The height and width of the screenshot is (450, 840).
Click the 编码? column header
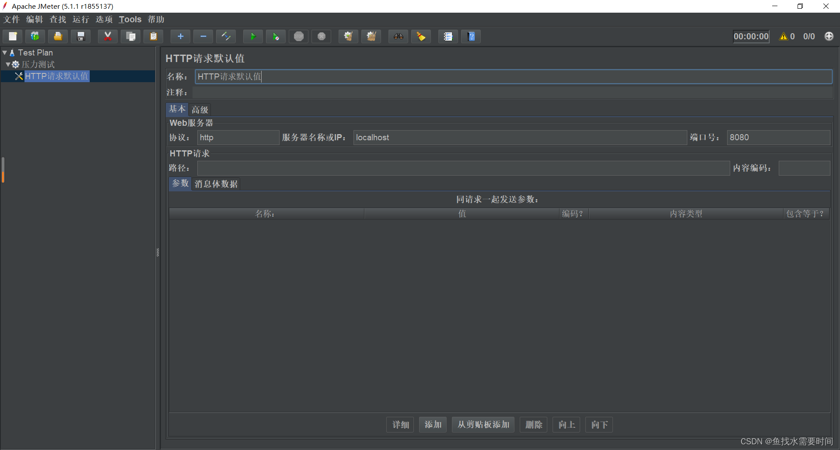pyautogui.click(x=574, y=214)
